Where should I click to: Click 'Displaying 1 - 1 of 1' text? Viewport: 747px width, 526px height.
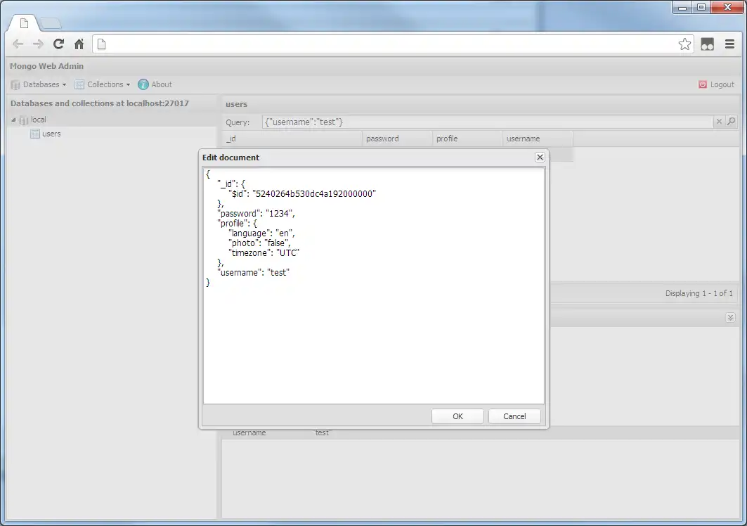tap(699, 294)
